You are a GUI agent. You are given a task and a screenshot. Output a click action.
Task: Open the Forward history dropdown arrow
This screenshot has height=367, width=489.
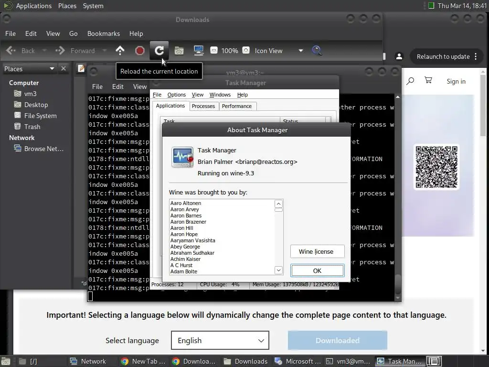[x=105, y=51]
